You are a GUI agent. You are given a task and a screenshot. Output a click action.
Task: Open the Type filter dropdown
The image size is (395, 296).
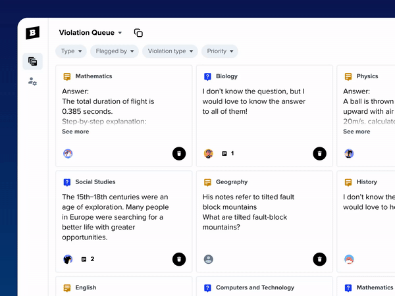71,51
